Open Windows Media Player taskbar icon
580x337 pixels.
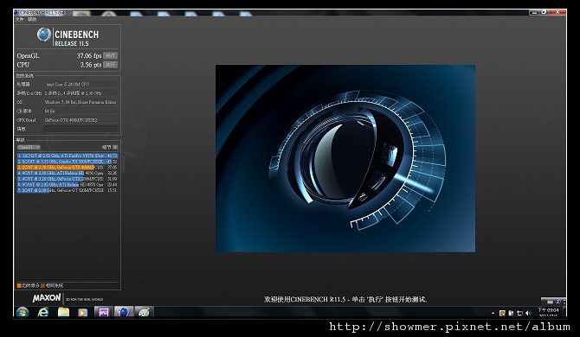pyautogui.click(x=83, y=312)
